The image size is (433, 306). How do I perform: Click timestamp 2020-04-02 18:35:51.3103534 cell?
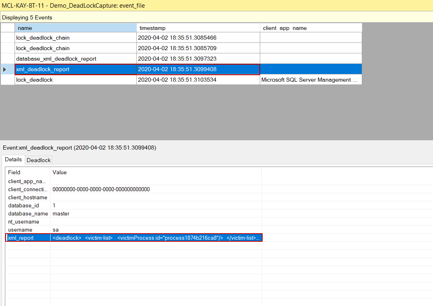coord(198,80)
